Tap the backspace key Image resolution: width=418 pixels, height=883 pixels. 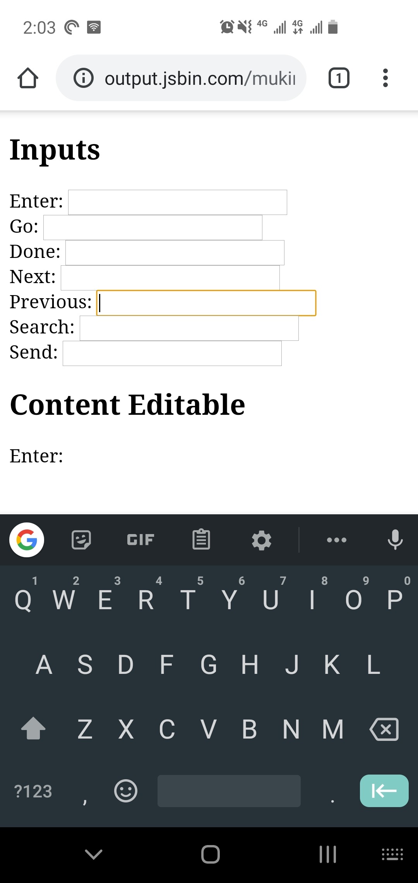pyautogui.click(x=384, y=729)
